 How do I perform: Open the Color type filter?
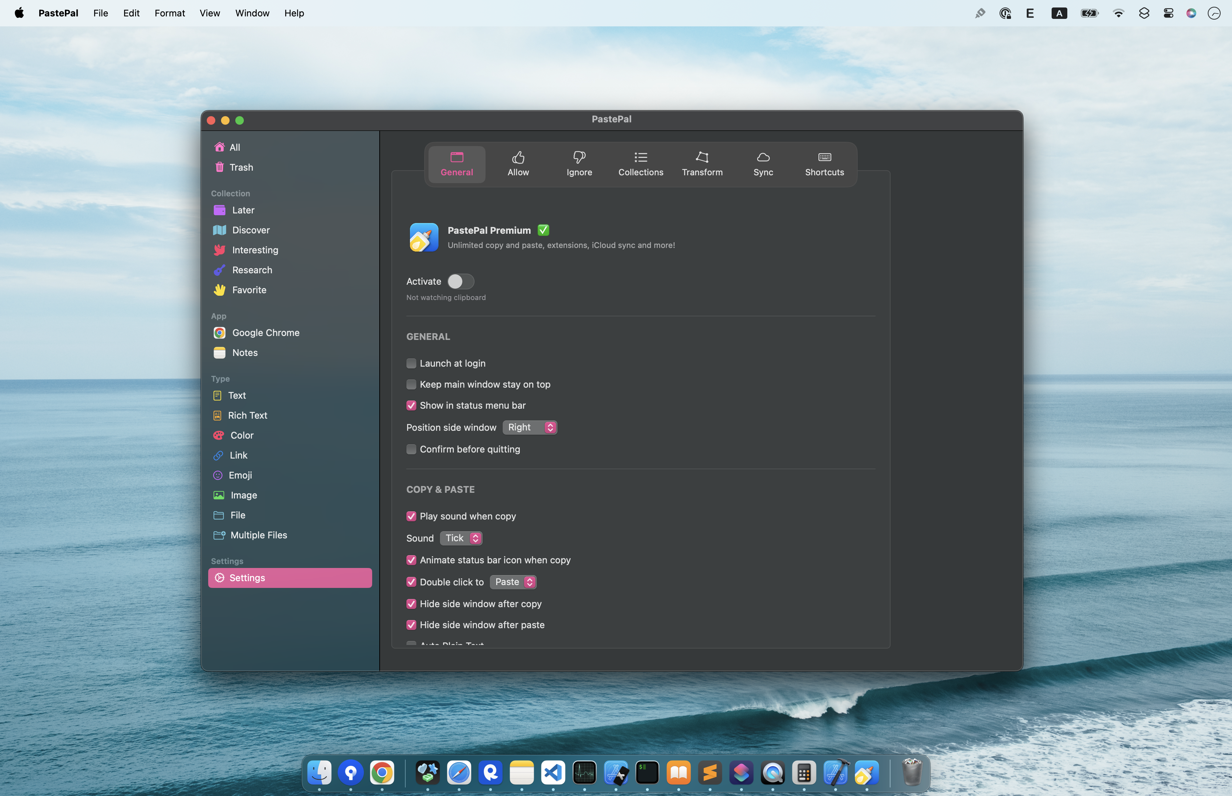click(x=241, y=435)
